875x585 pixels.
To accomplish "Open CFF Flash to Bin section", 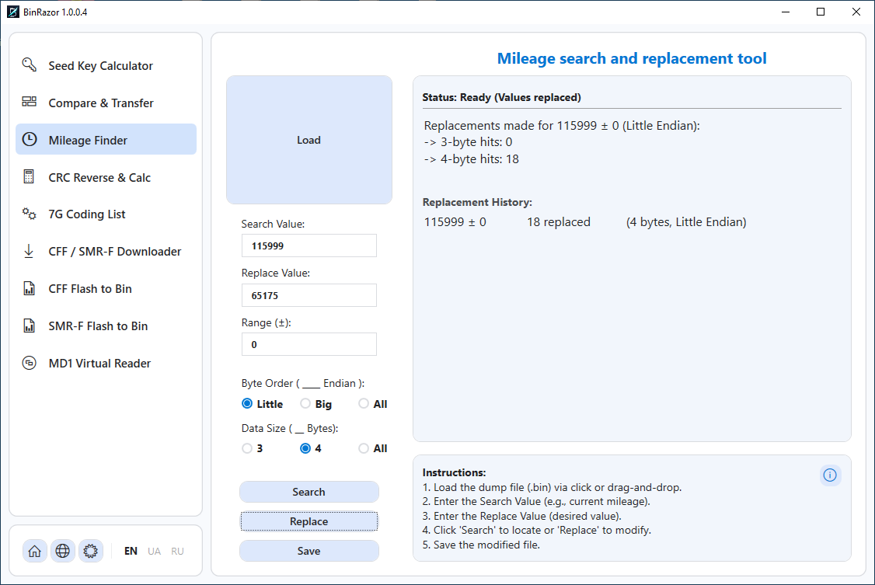I will (x=106, y=289).
